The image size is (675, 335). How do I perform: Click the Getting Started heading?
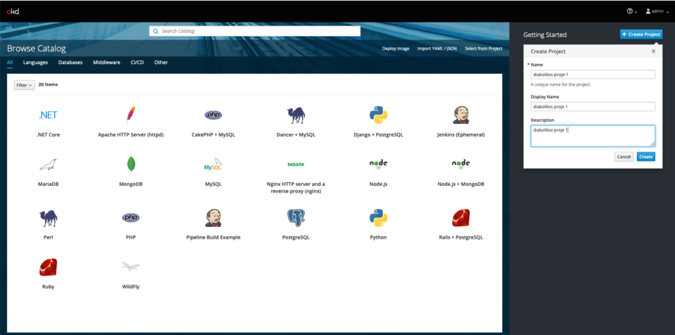point(545,35)
